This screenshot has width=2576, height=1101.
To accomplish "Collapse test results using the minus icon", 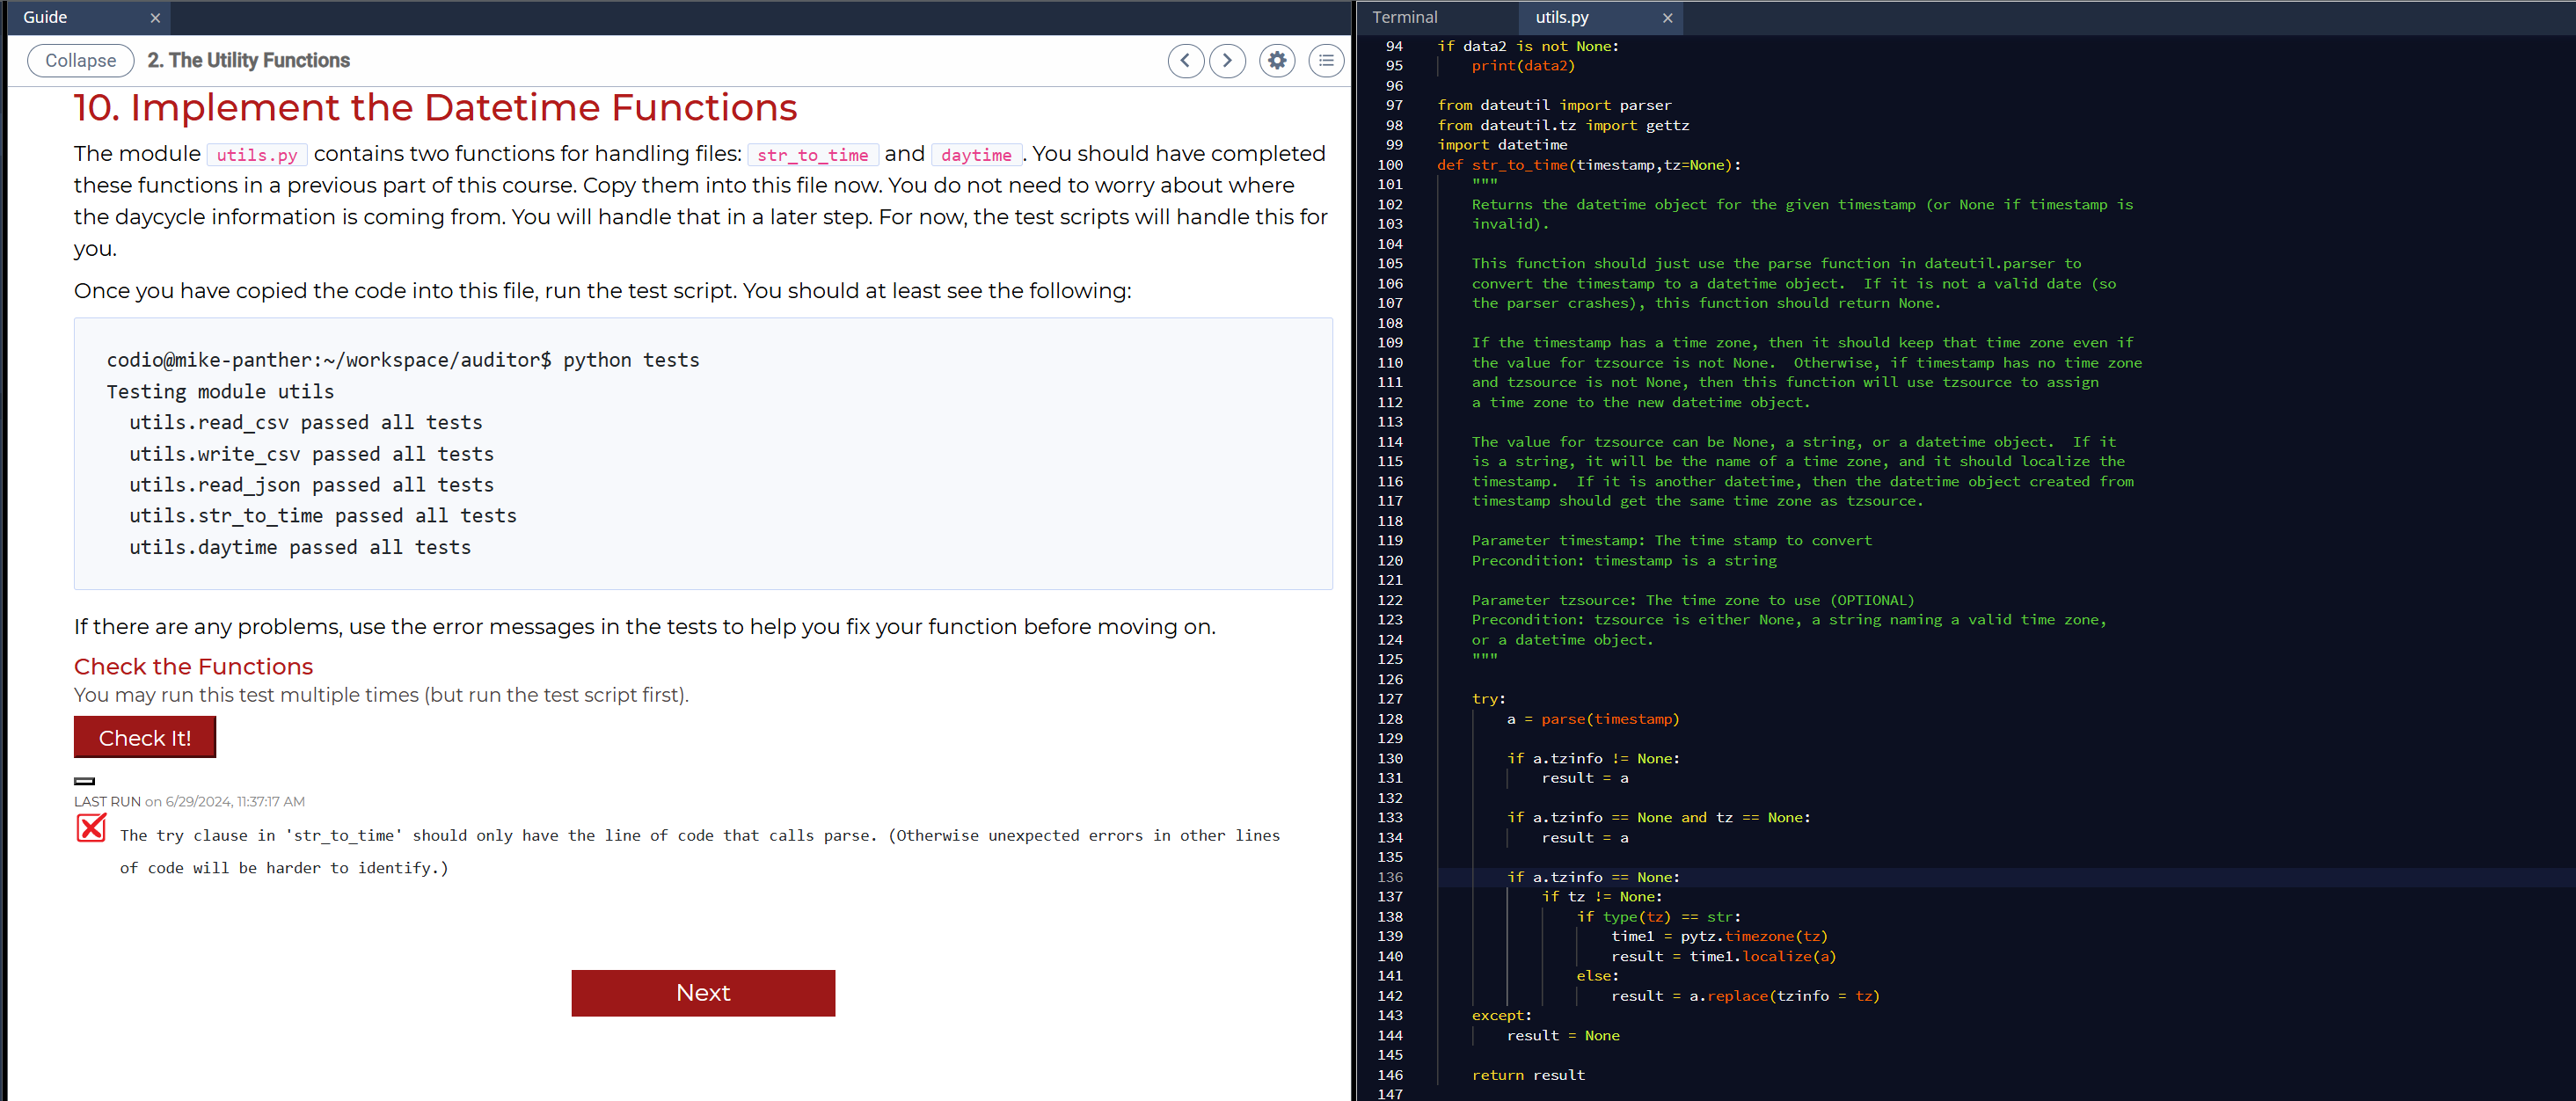I will [x=84, y=781].
